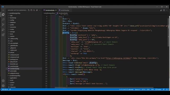This screenshot has height=95, width=170.
Task: Open editor more actions ellipsis
Action: (x=167, y=10)
